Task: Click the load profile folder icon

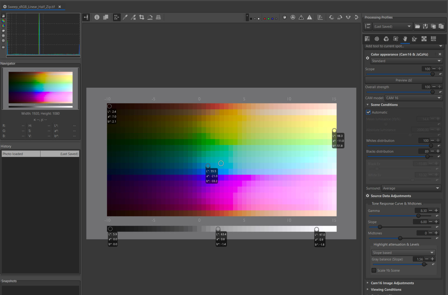Action: 417,26
